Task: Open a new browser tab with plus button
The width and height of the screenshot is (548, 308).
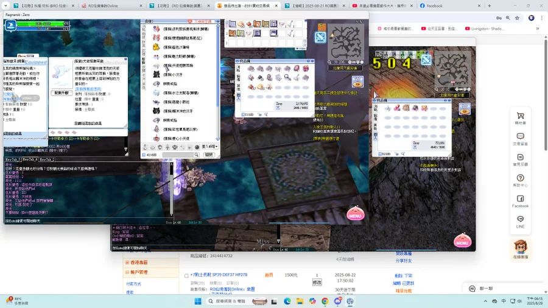Action: [490, 5]
